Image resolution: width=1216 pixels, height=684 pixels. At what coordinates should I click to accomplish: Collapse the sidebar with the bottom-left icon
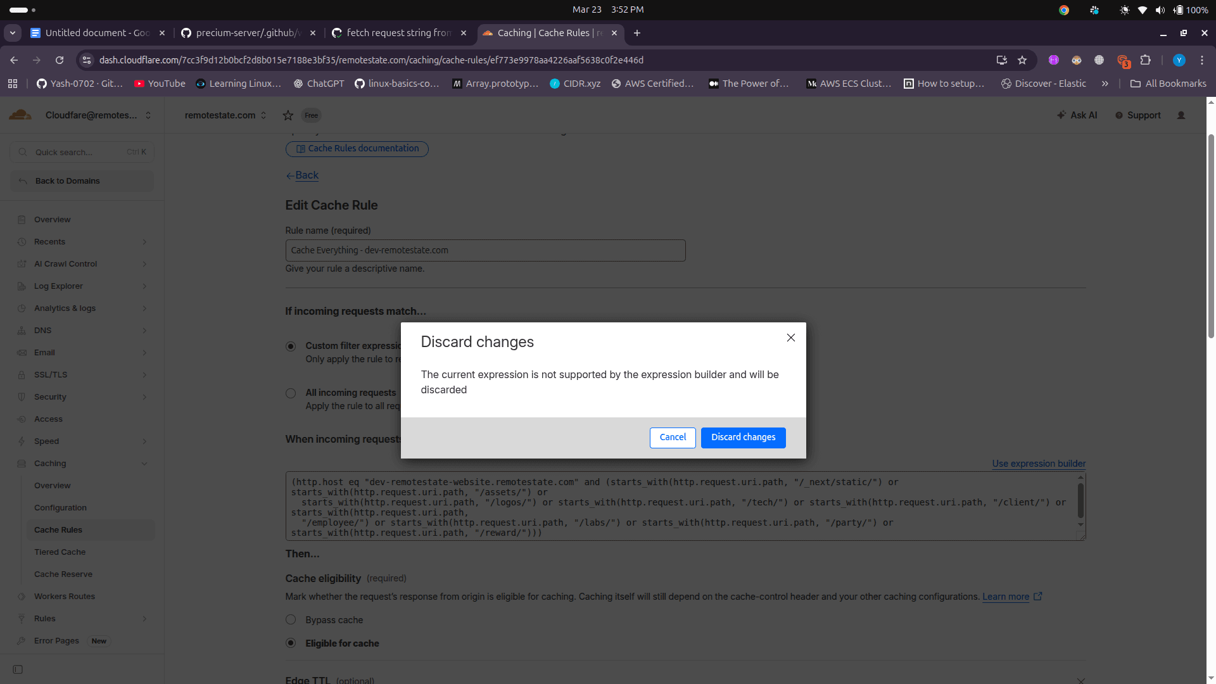[x=18, y=669]
